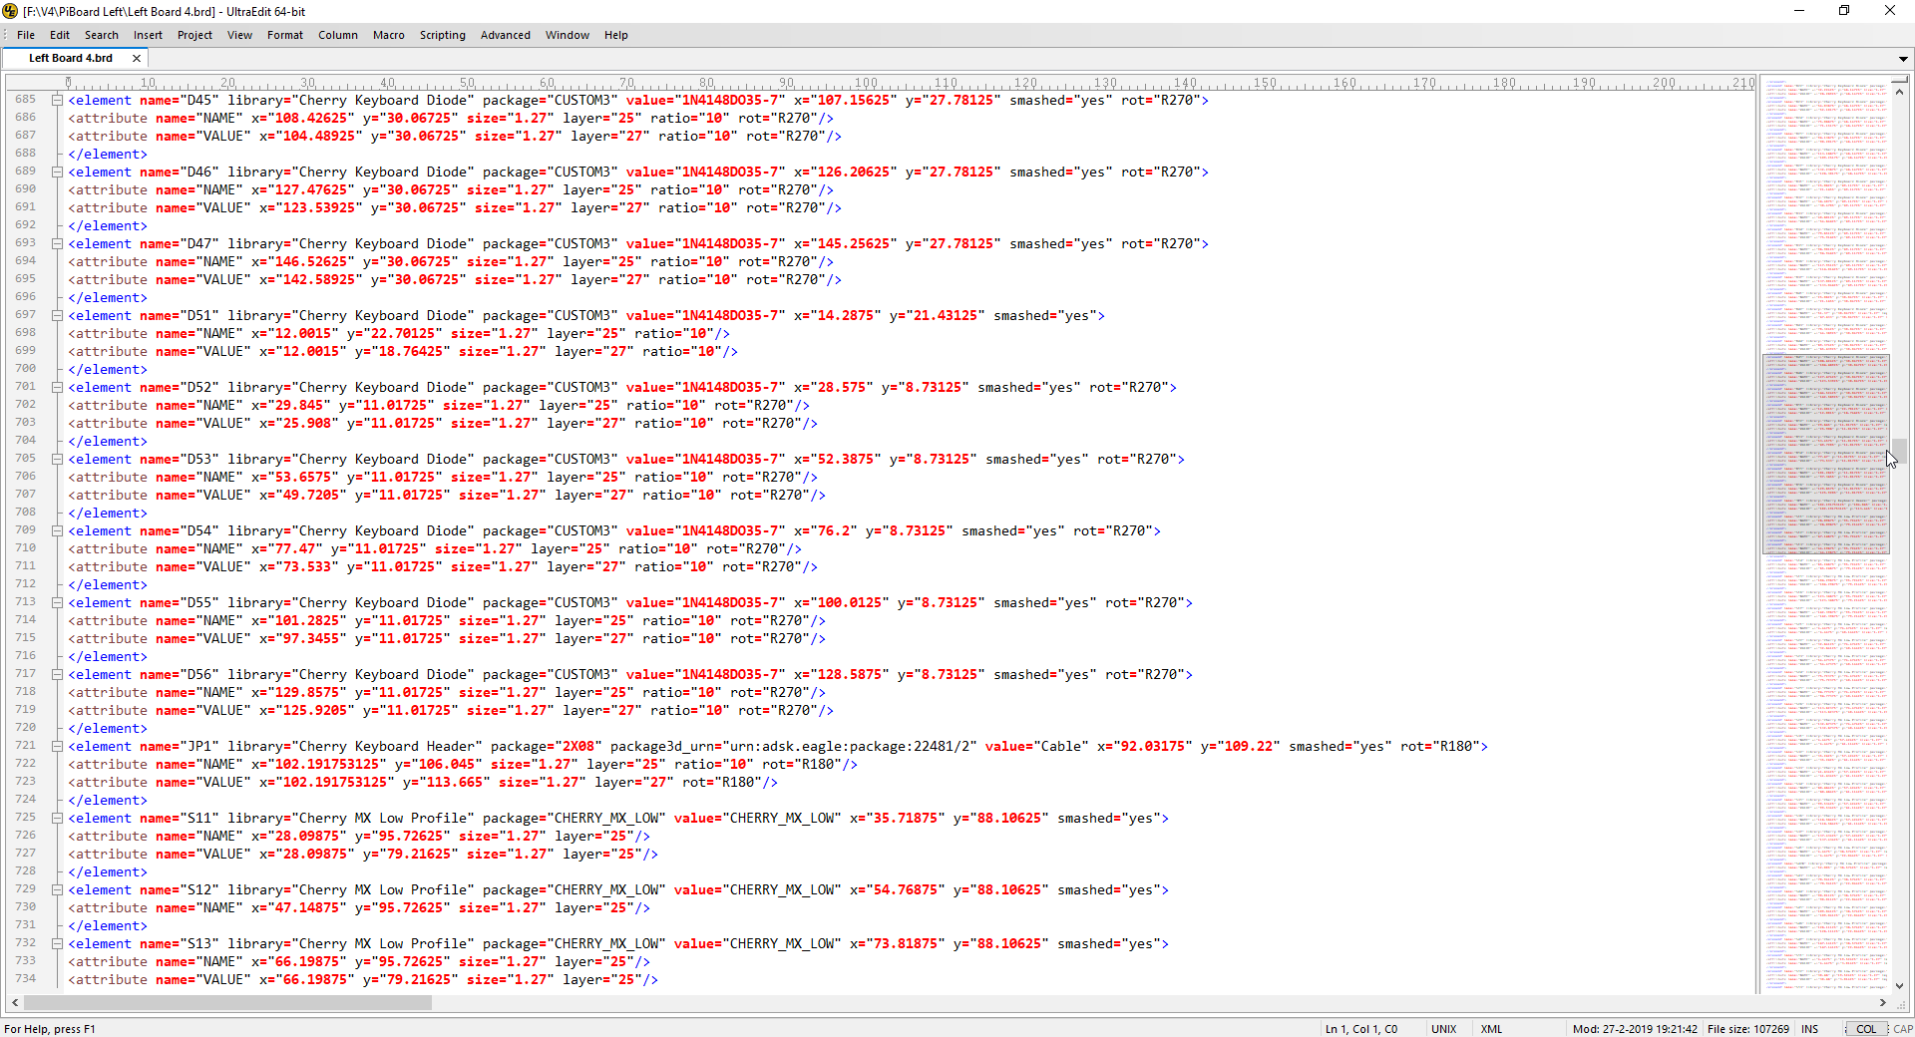Click the vertical scrollbar down arrow
The image size is (1915, 1037).
(x=1900, y=986)
